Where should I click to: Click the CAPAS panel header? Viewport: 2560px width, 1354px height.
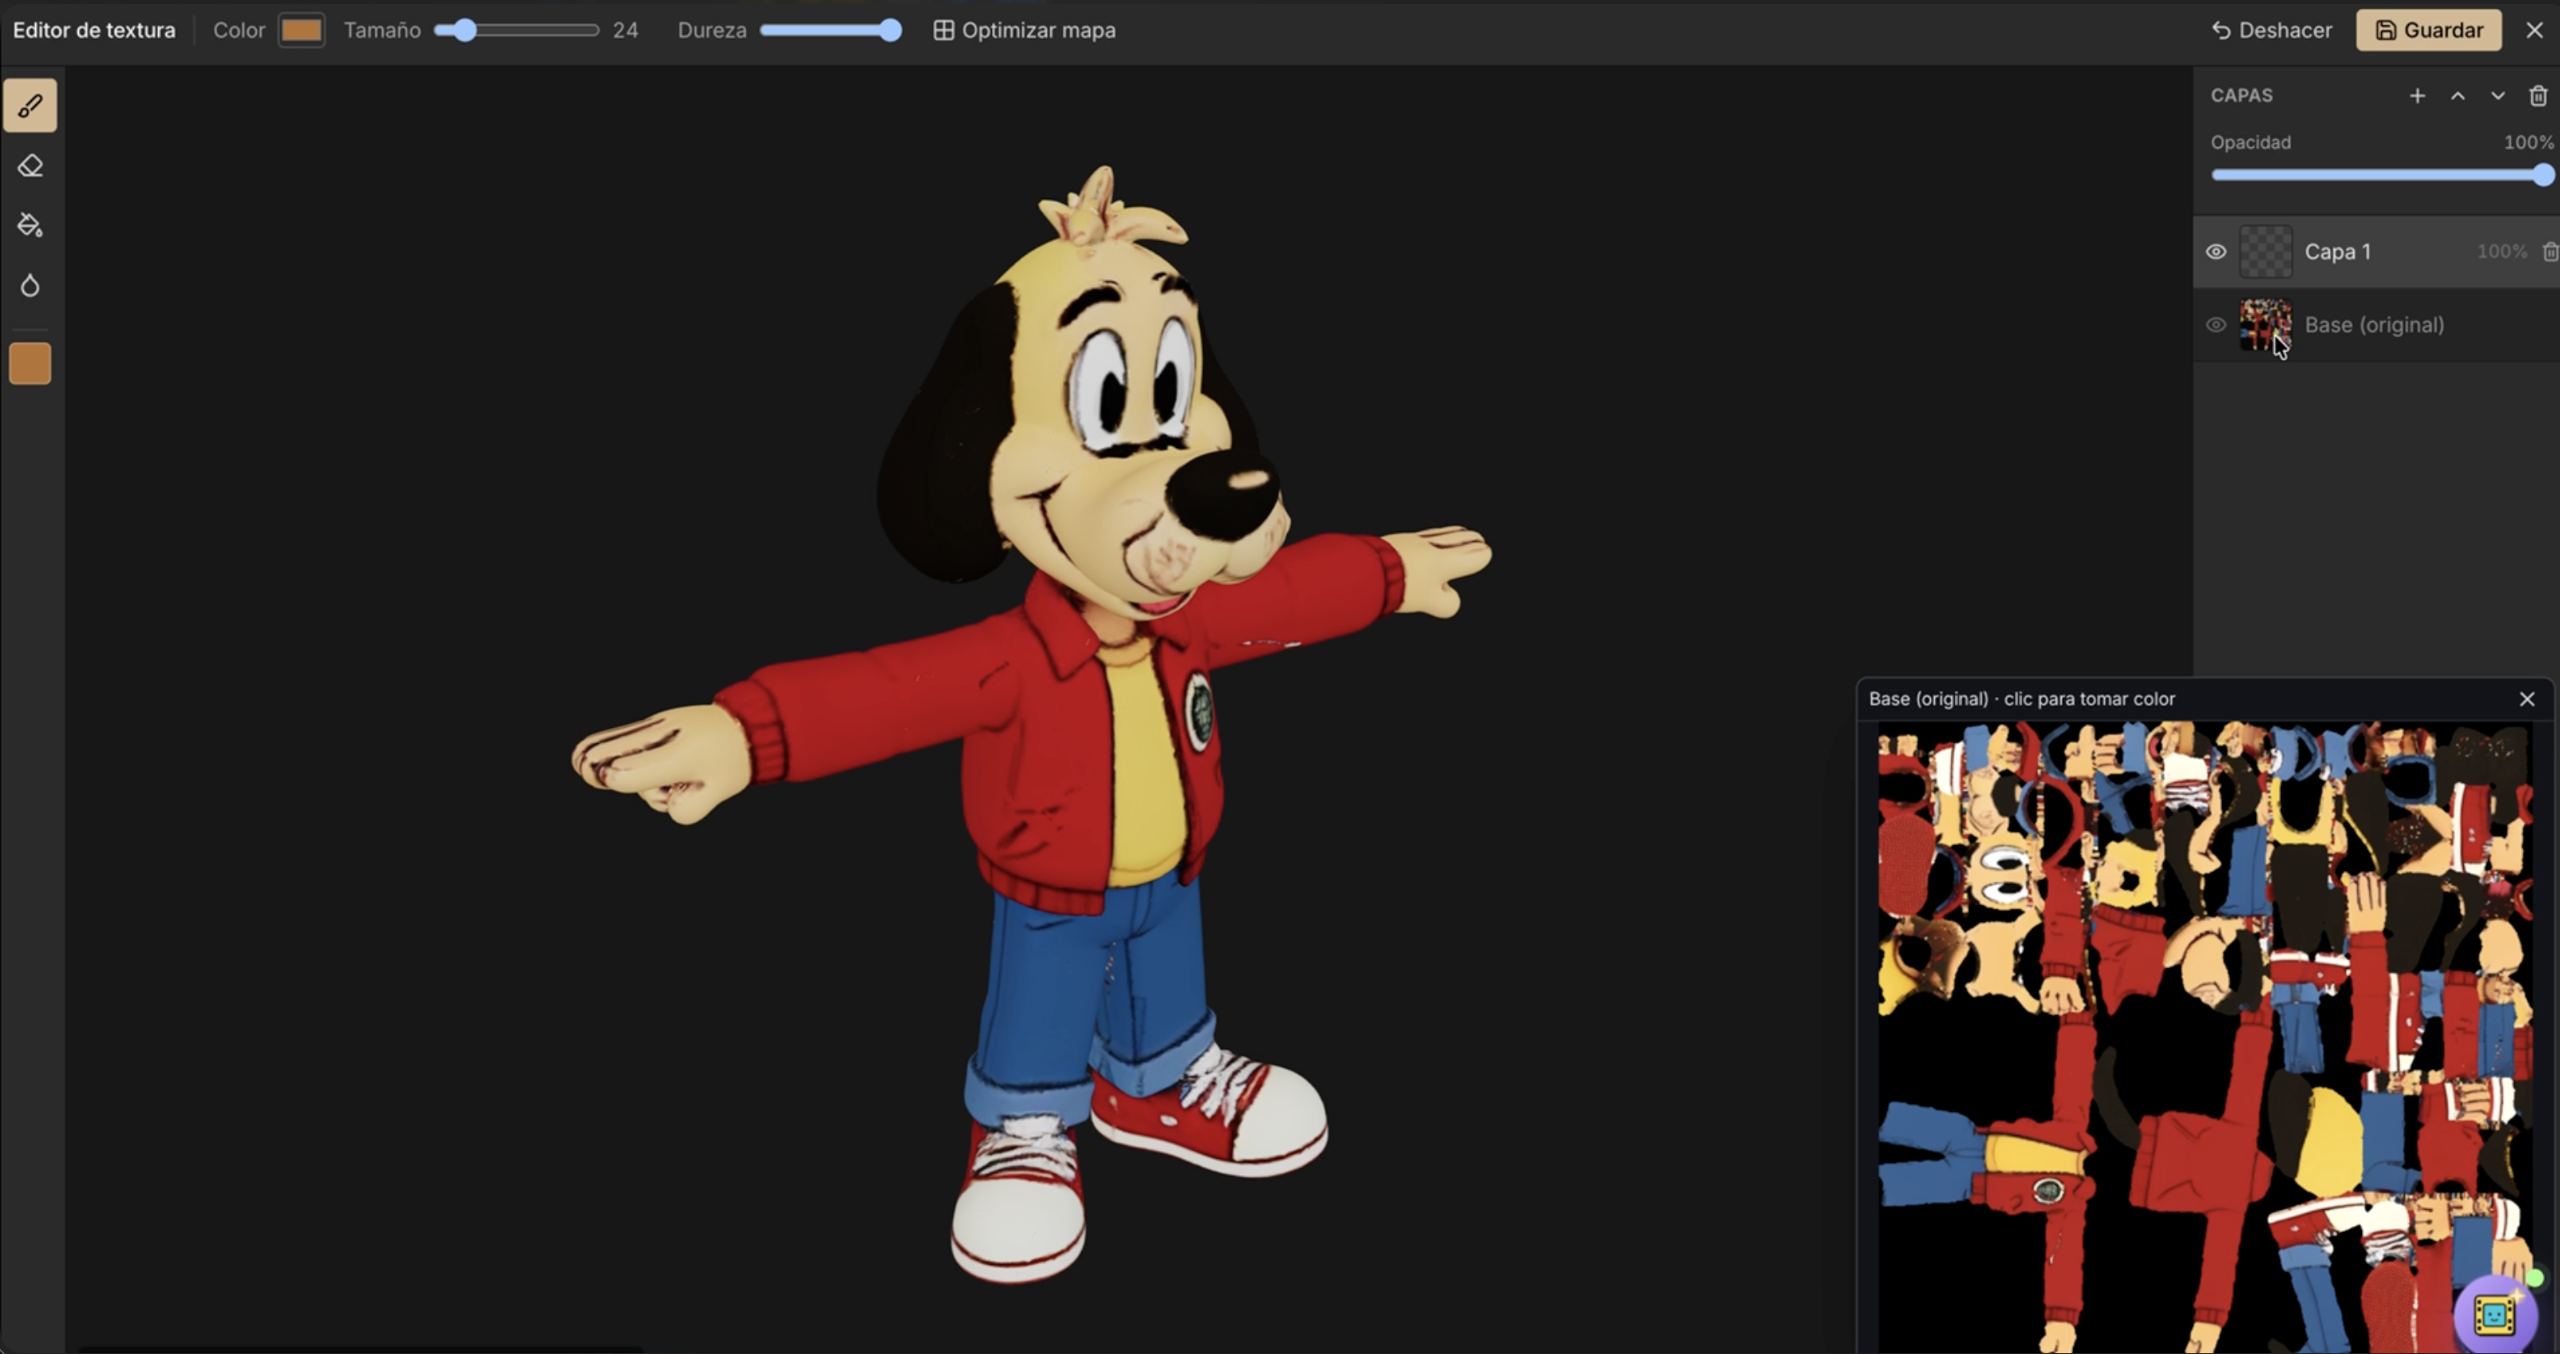pyautogui.click(x=2241, y=95)
